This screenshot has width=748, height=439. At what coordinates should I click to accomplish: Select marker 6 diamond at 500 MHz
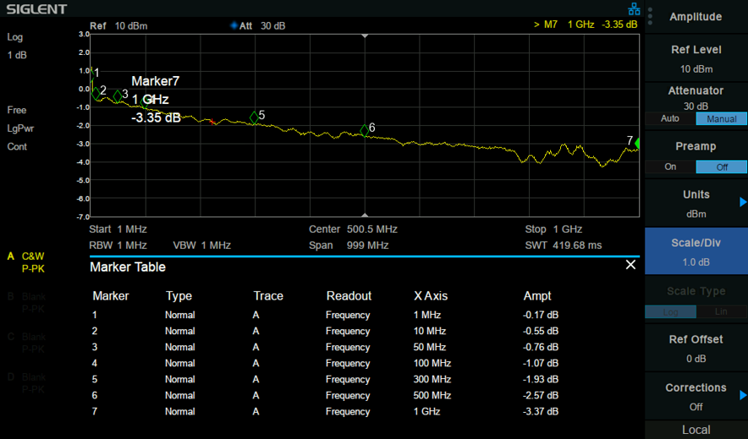(x=365, y=130)
